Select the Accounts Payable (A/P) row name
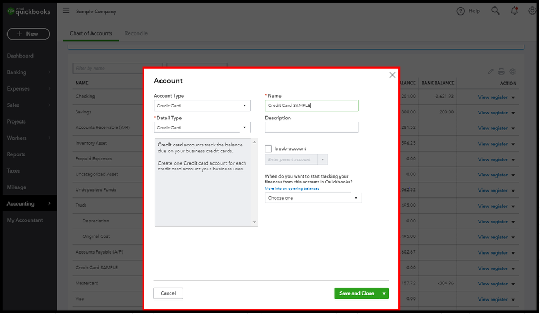Image resolution: width=540 pixels, height=314 pixels. coord(99,252)
